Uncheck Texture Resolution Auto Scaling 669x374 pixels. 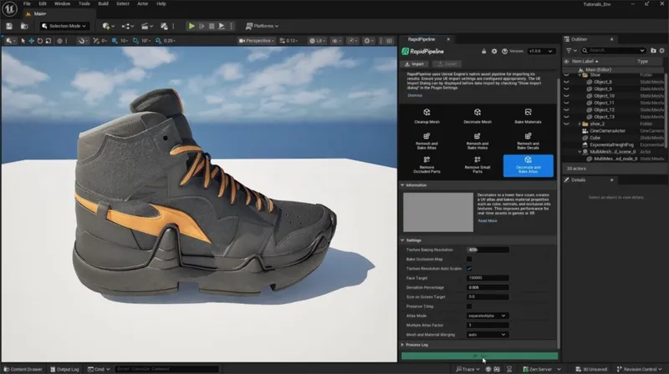click(470, 269)
